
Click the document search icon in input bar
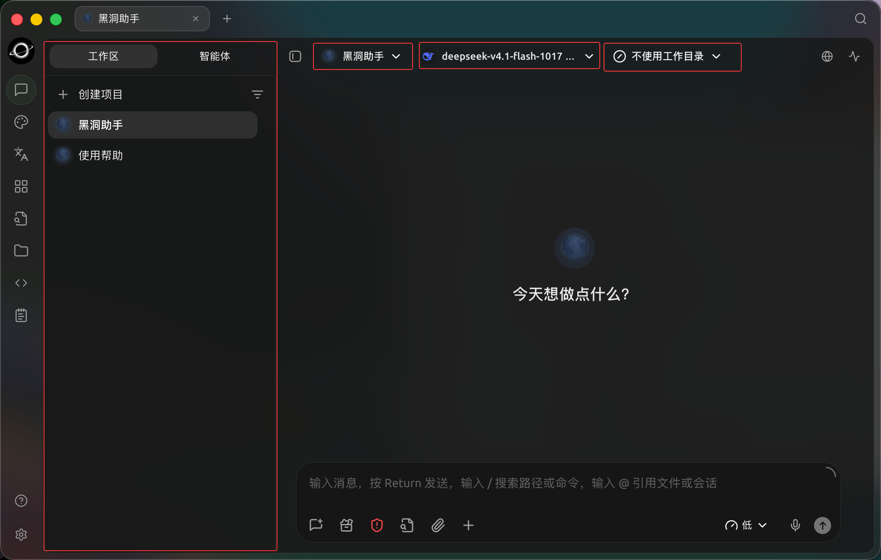point(407,525)
